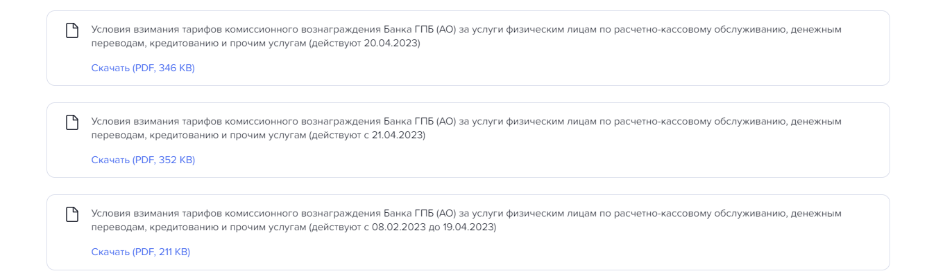Screen dimensions: 936x278
Task: Click document icon of the 20.04.2023 tariff file
Action: point(71,30)
